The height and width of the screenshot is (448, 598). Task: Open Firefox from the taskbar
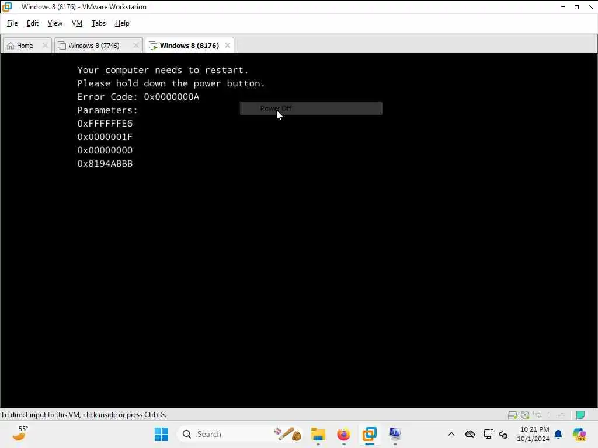point(343,434)
